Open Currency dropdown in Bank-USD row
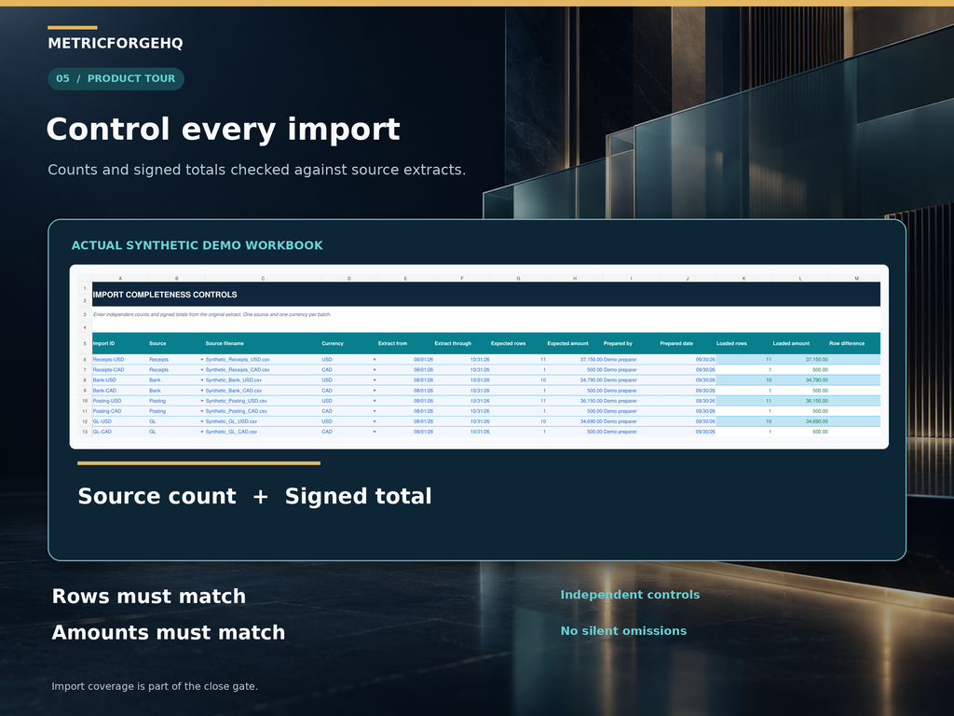The height and width of the screenshot is (716, 954). (375, 380)
